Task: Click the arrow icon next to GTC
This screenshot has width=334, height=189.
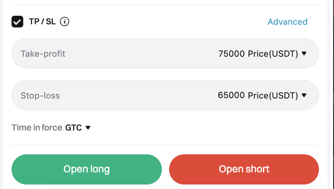Action: [88, 128]
